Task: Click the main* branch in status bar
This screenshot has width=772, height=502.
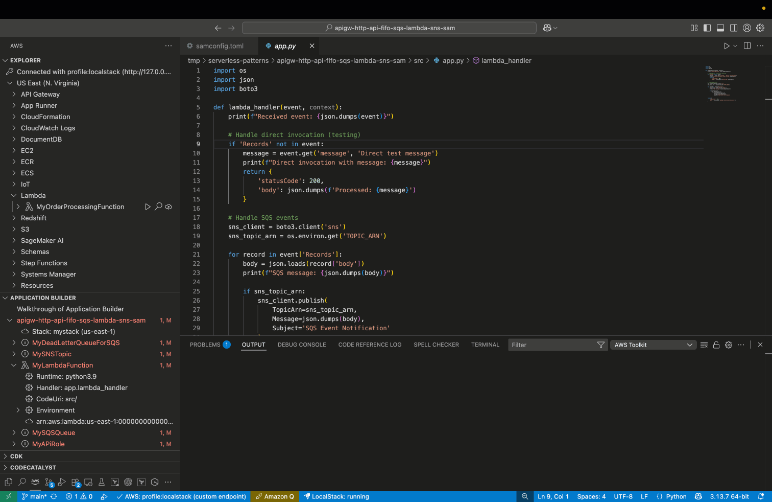Action: 35,496
